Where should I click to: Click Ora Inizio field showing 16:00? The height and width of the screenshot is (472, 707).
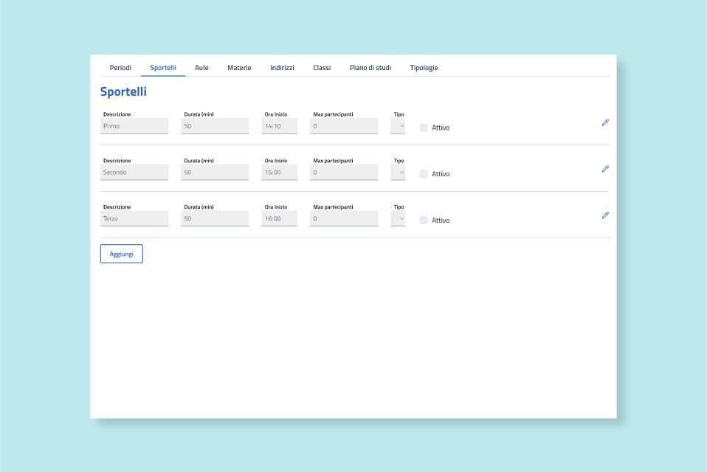[x=280, y=219]
